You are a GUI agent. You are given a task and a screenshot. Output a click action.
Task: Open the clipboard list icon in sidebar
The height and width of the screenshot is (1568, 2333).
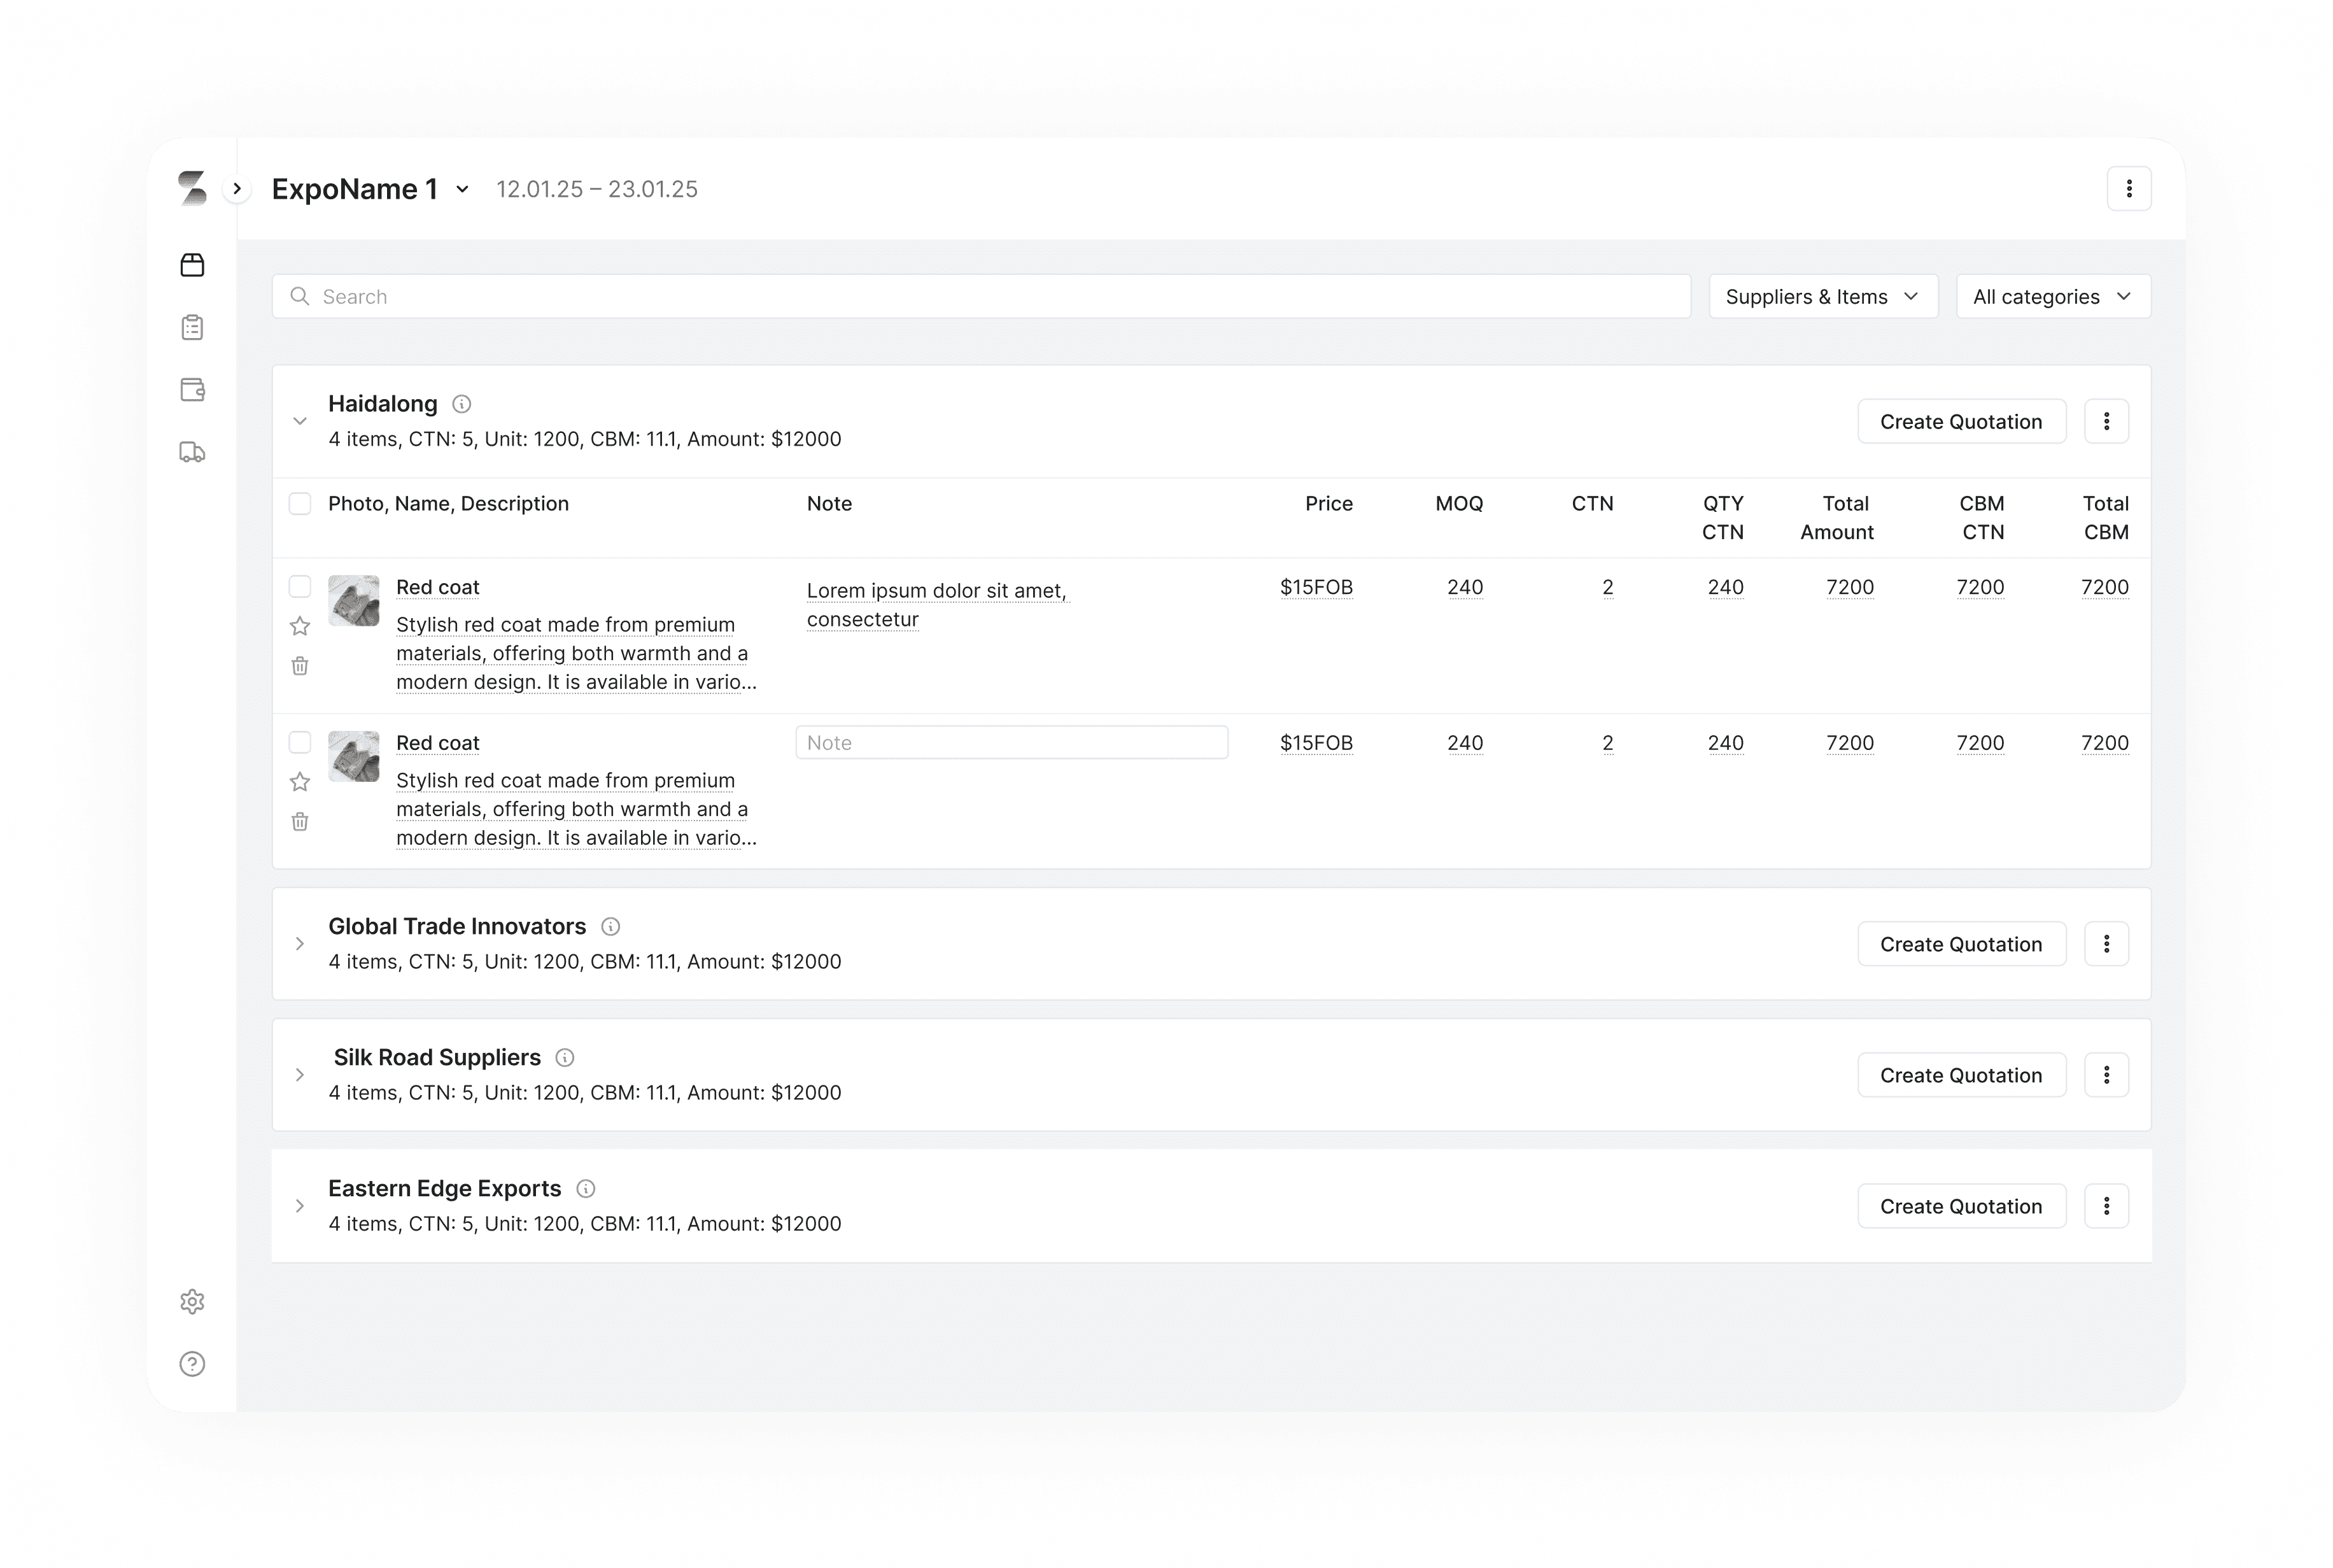pos(192,327)
